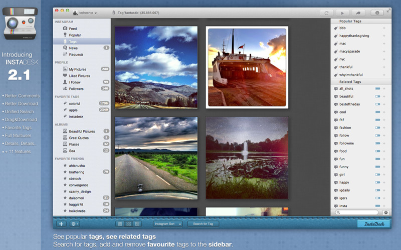Click the Search for Tag button

point(203,224)
